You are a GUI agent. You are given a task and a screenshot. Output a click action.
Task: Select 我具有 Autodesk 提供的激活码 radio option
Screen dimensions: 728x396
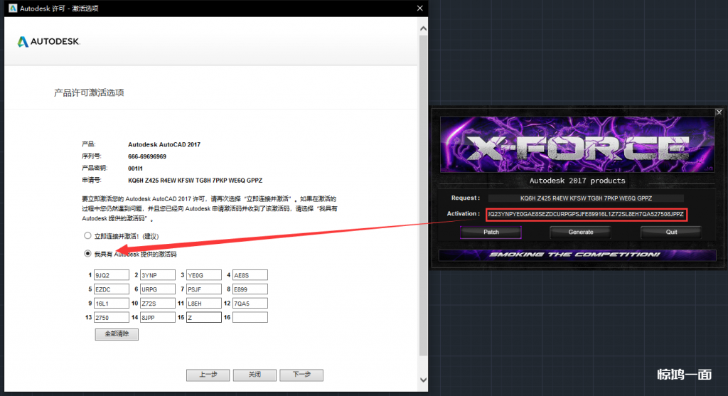pyautogui.click(x=87, y=253)
